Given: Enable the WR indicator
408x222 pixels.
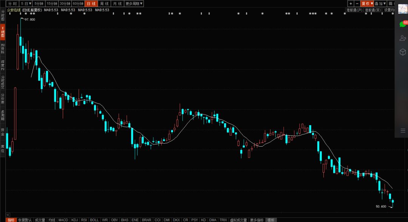Looking at the screenshot, I should click(x=105, y=220).
